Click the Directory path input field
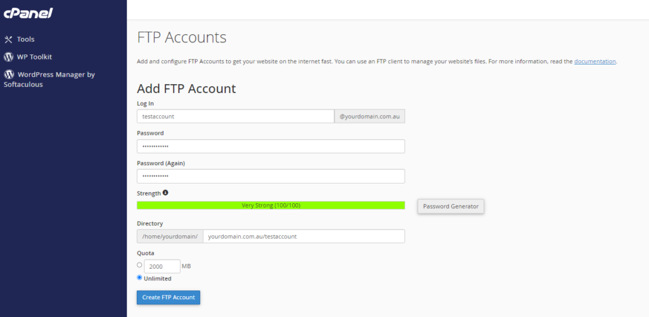The image size is (649, 317). (x=304, y=237)
